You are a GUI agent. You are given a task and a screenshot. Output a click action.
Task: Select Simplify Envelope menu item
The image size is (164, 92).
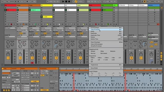106,46
